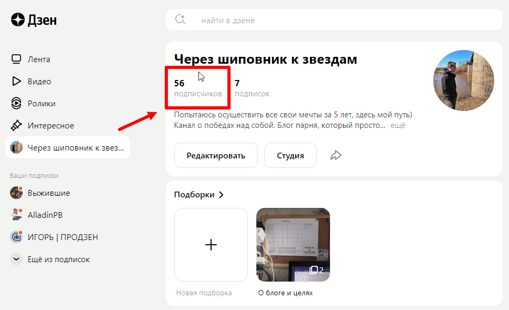Open the Подборки section via chevron

(x=221, y=194)
